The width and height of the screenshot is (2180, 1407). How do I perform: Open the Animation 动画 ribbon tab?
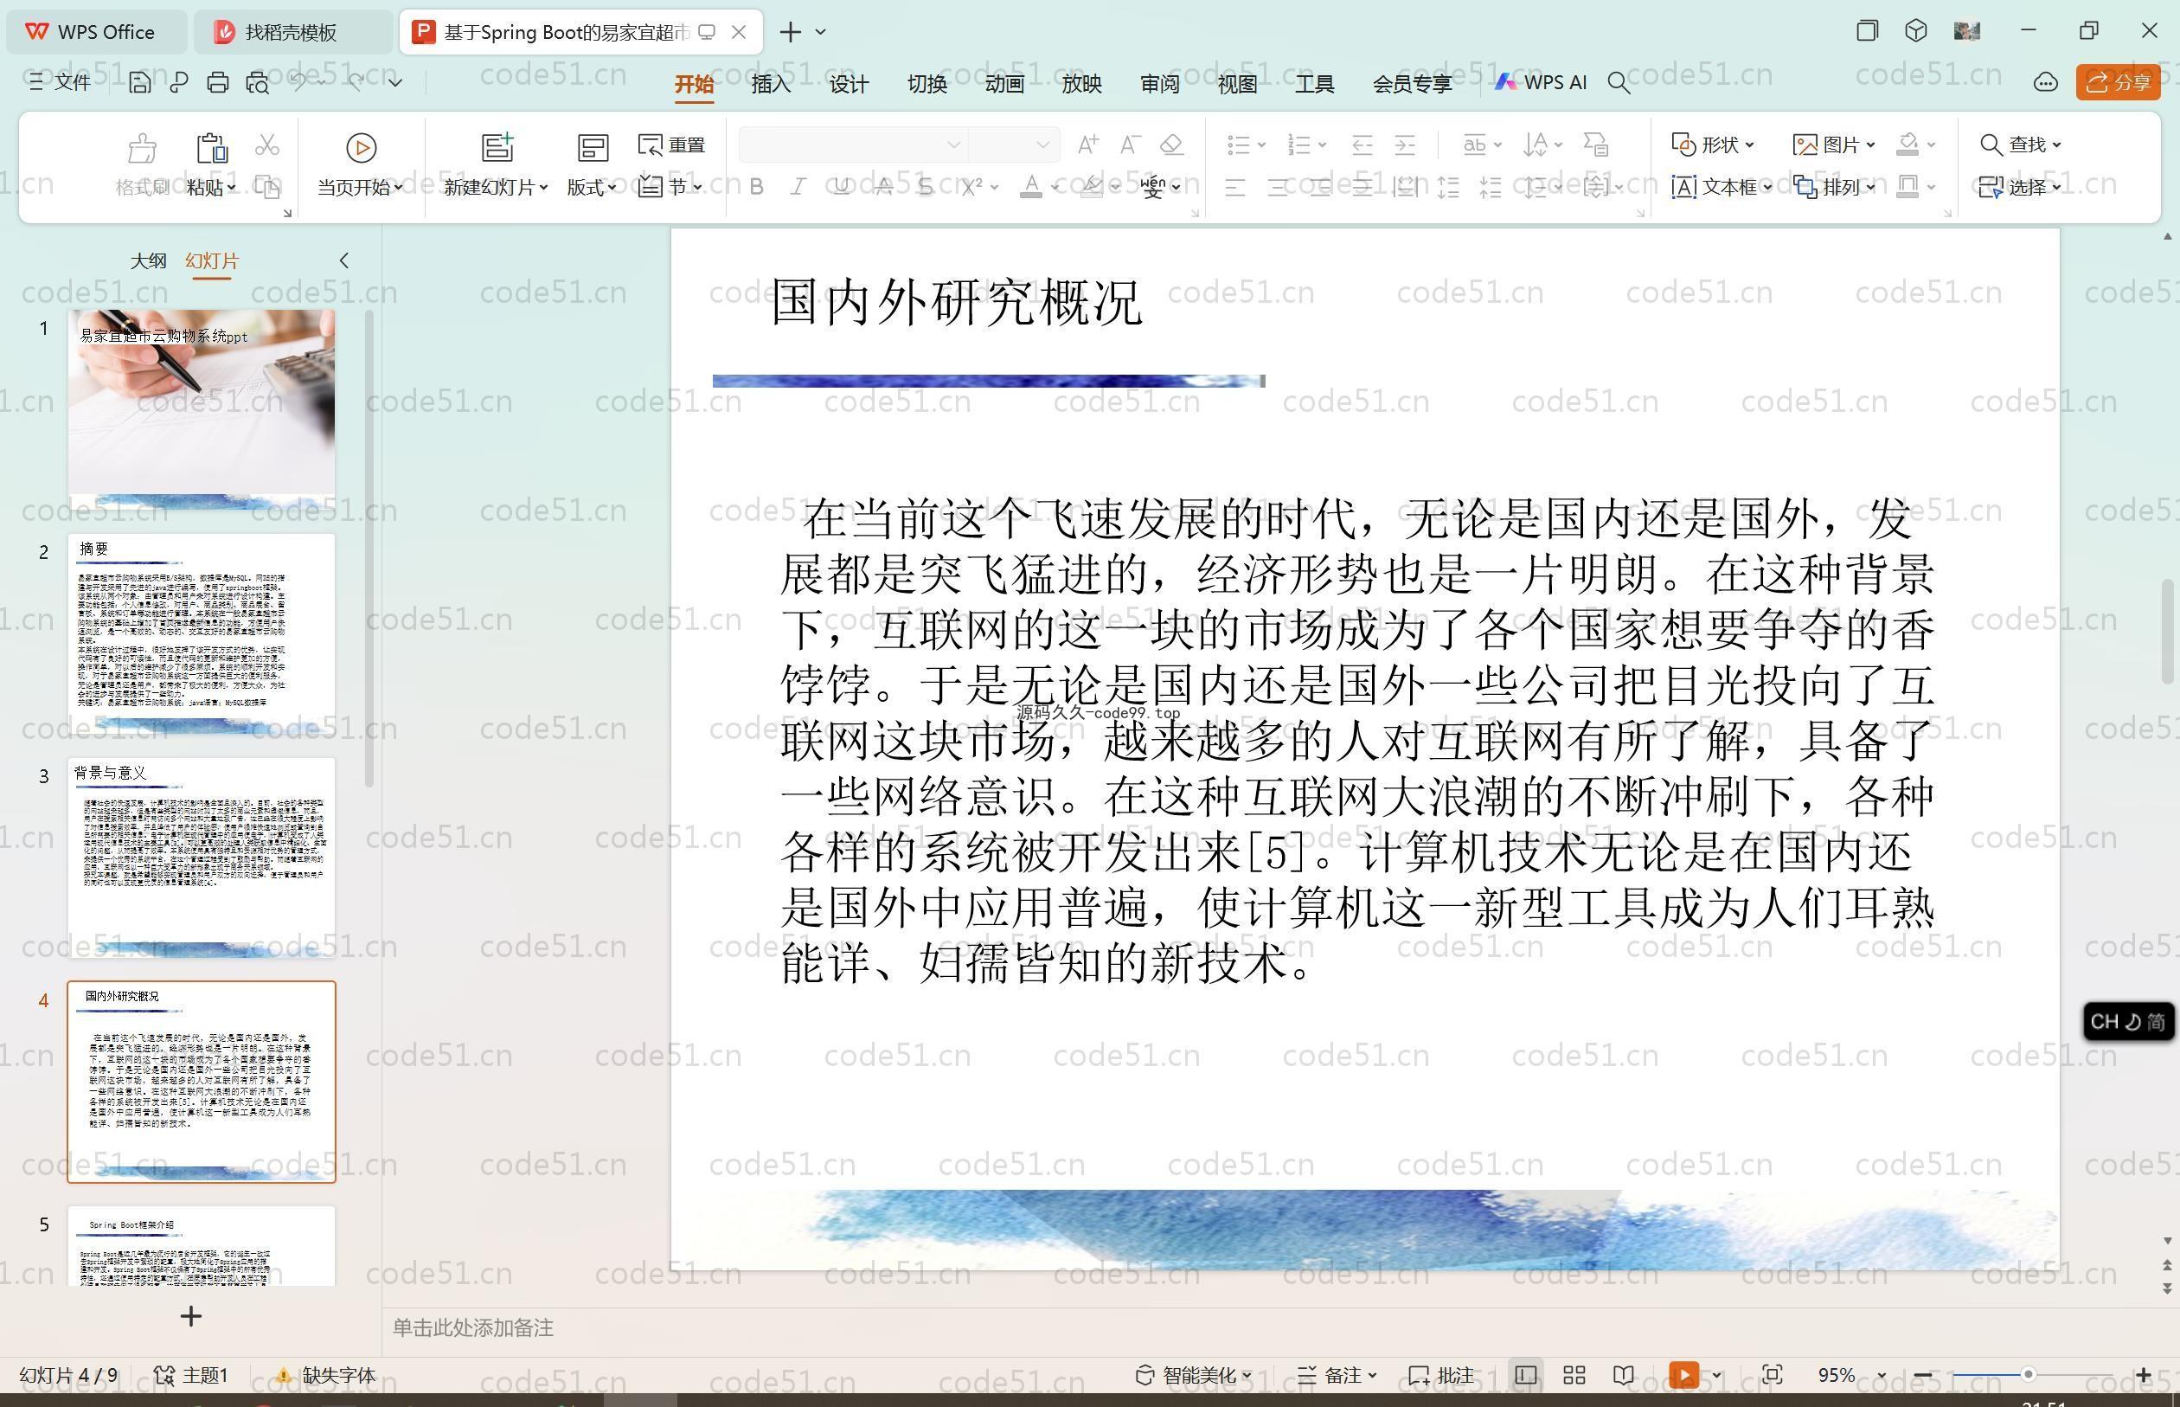click(1004, 84)
